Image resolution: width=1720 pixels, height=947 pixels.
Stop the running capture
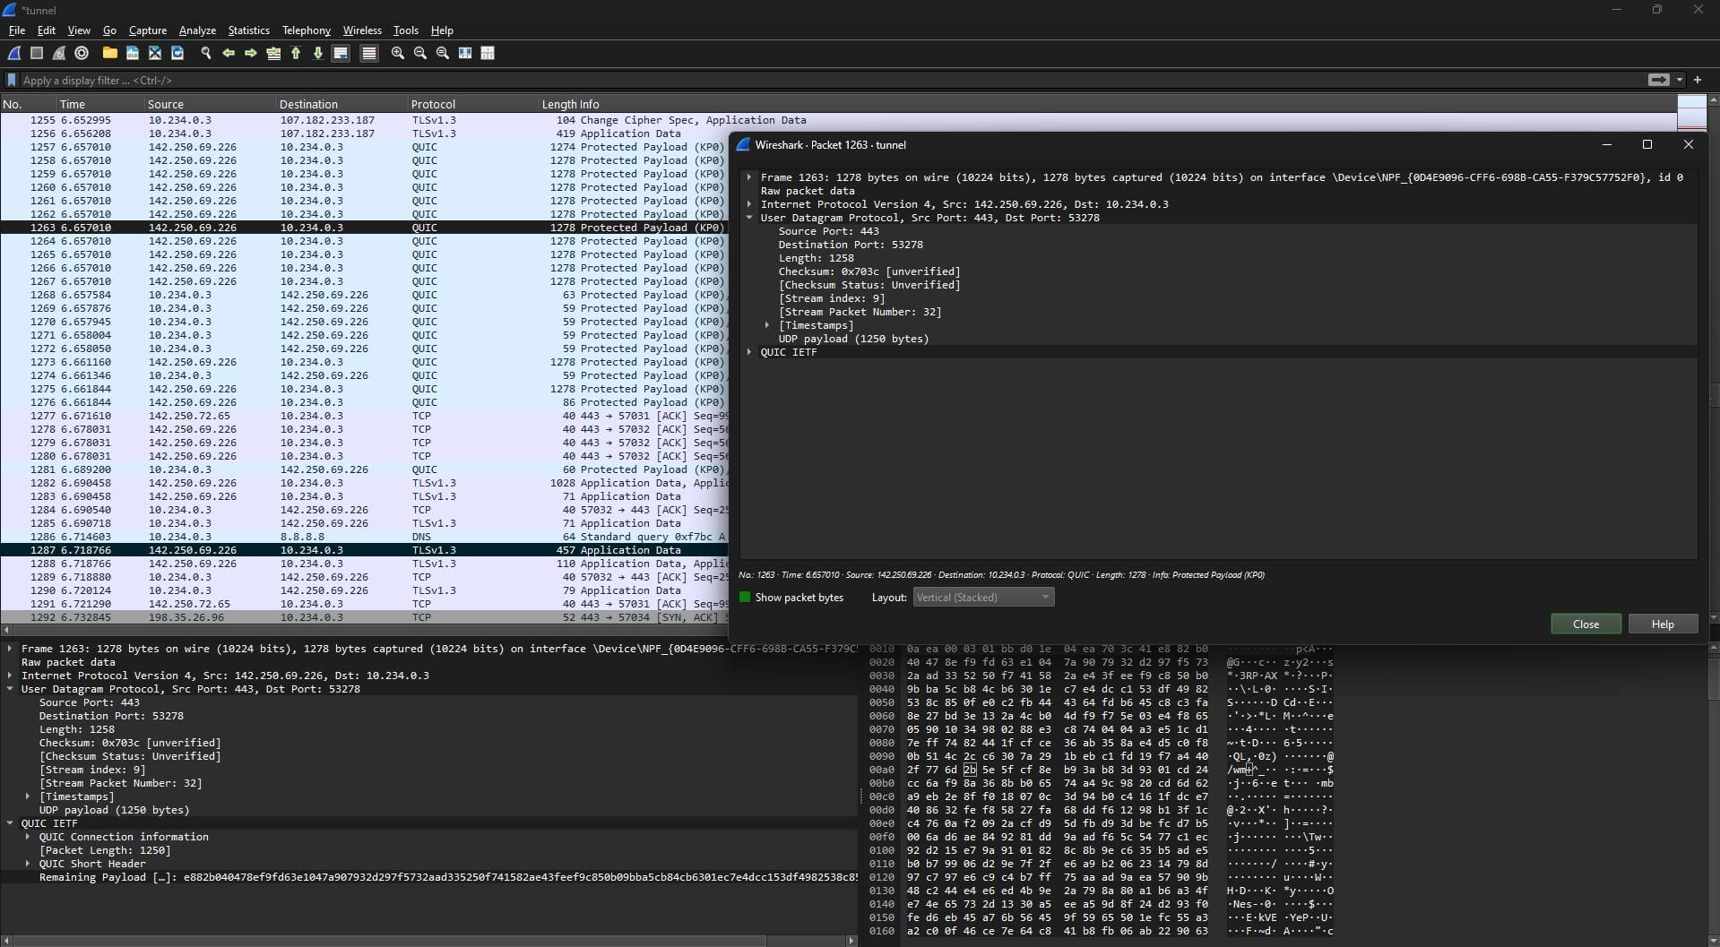coord(37,53)
